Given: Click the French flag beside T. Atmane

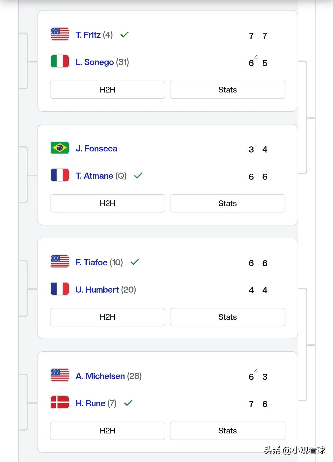Looking at the screenshot, I should coord(60,175).
